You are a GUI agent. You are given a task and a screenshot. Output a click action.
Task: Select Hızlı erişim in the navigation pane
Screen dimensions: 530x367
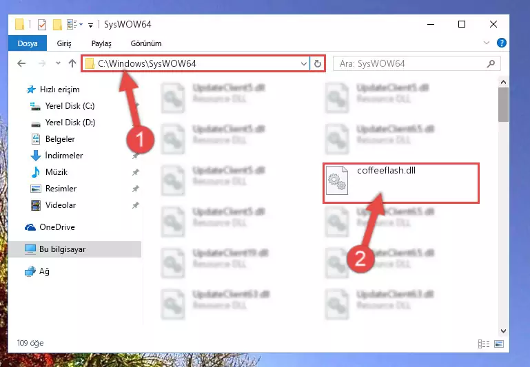tap(53, 90)
